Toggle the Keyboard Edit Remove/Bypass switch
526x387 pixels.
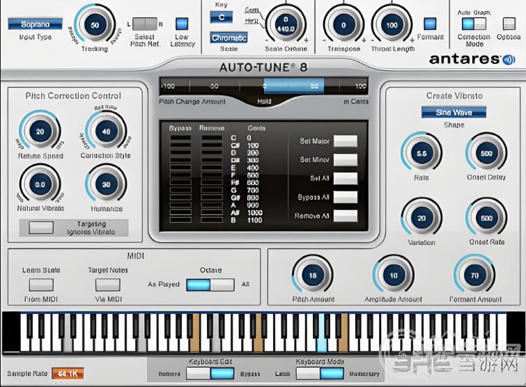pos(210,374)
